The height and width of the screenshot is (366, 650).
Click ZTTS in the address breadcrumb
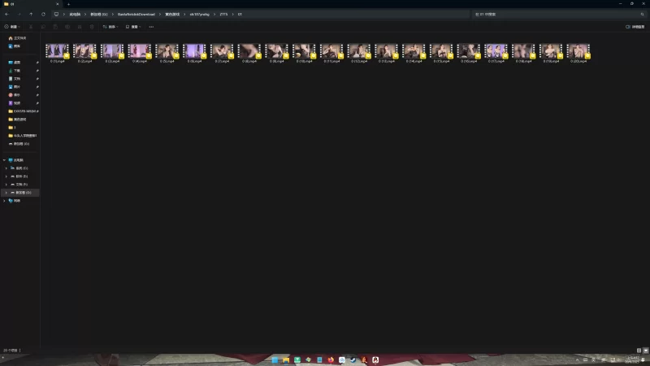point(223,14)
